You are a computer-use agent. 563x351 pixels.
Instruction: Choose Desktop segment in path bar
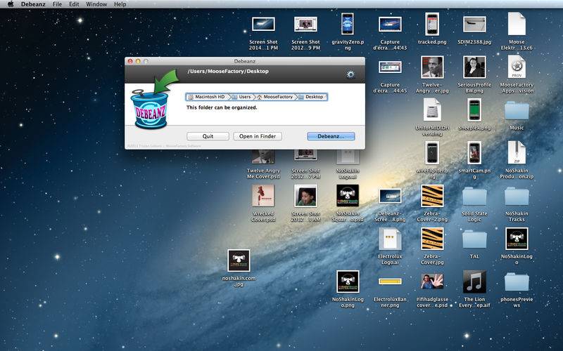[x=311, y=97]
